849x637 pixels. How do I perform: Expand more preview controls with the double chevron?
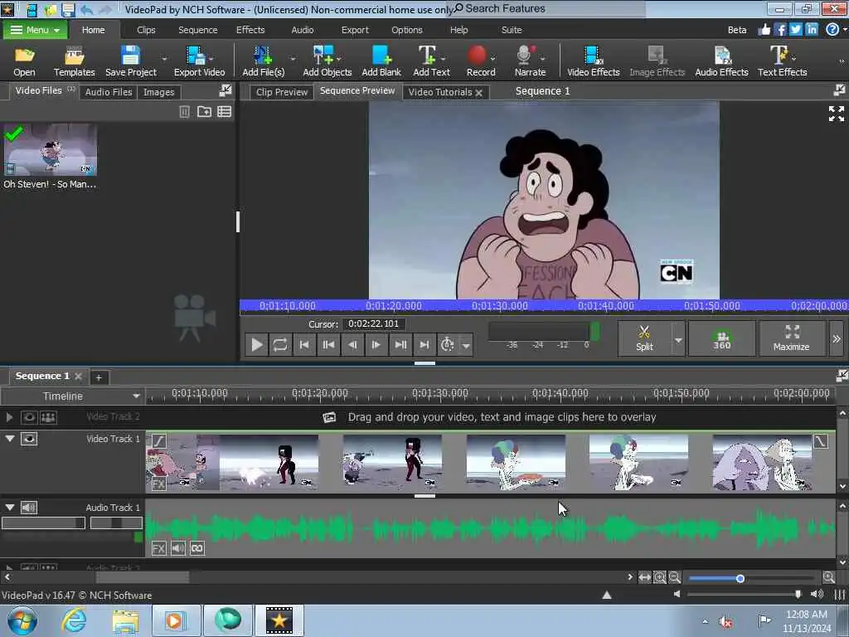click(x=836, y=338)
